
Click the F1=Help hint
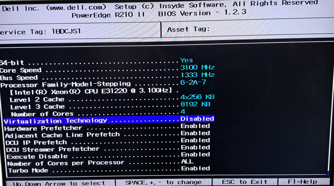point(302,182)
